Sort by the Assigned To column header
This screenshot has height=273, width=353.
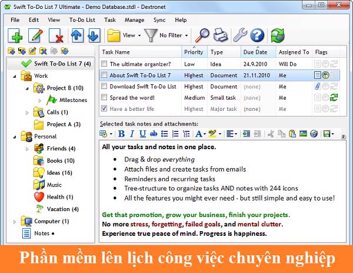(294, 52)
